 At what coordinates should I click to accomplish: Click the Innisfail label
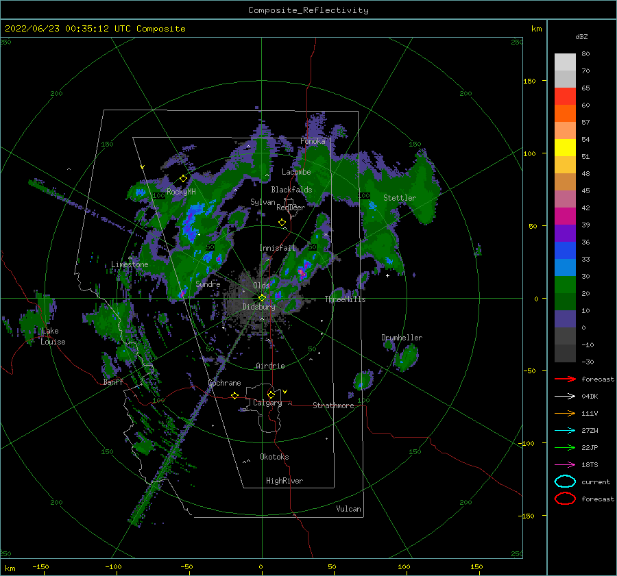277,248
